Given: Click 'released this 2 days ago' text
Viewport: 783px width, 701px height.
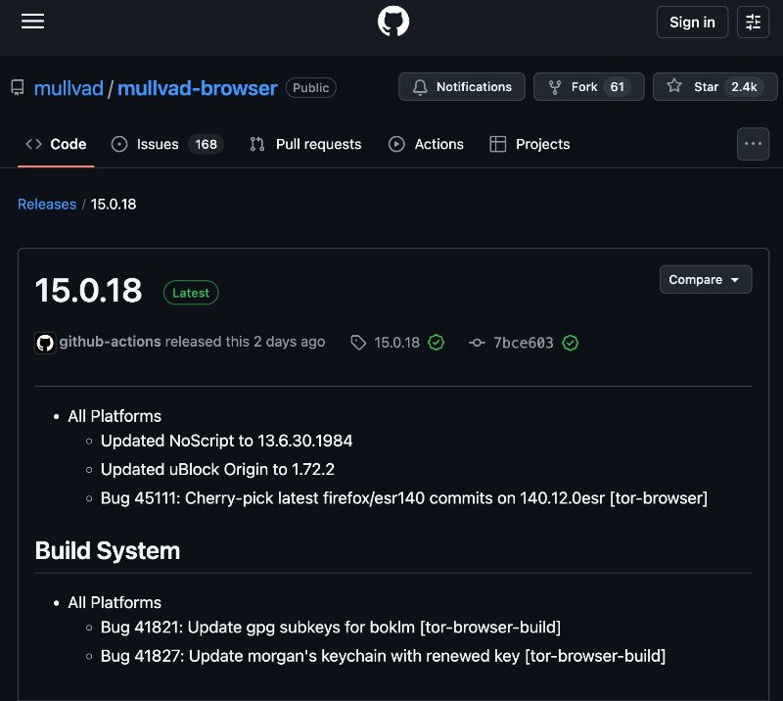Looking at the screenshot, I should pyautogui.click(x=246, y=342).
